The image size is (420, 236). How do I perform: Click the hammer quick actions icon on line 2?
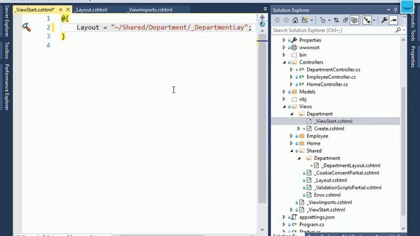coord(26,27)
